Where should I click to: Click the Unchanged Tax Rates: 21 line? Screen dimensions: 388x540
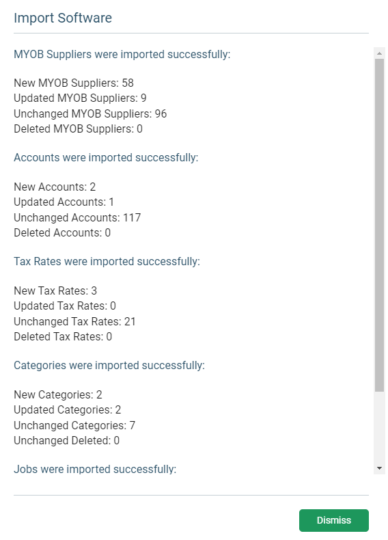point(74,322)
